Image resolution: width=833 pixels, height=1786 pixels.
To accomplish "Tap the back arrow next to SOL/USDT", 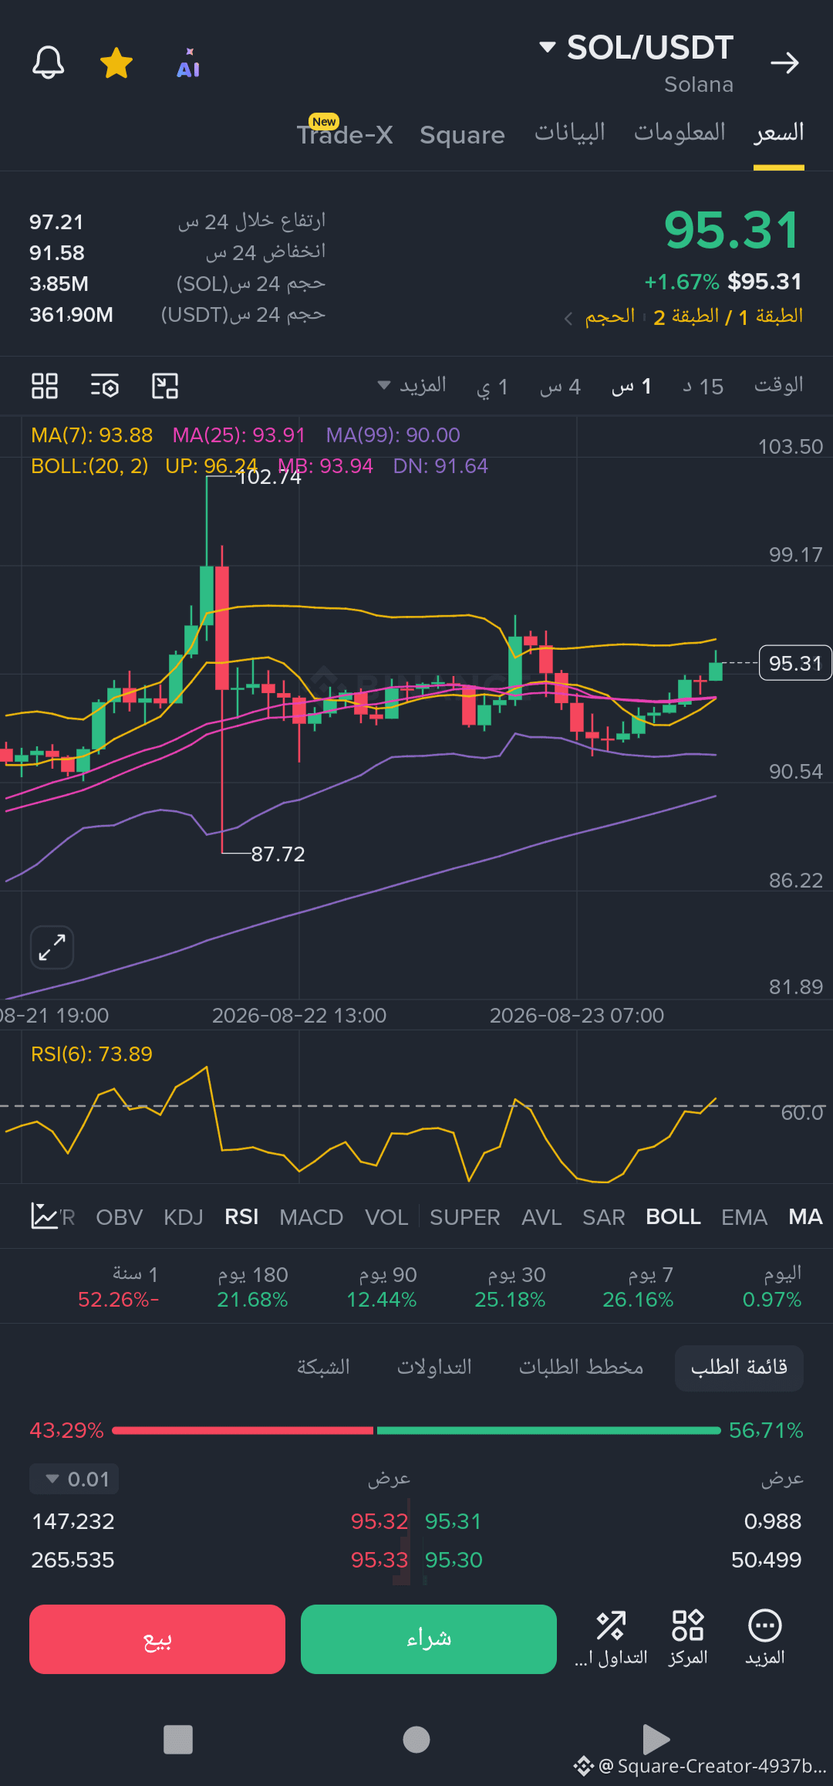I will pos(784,63).
